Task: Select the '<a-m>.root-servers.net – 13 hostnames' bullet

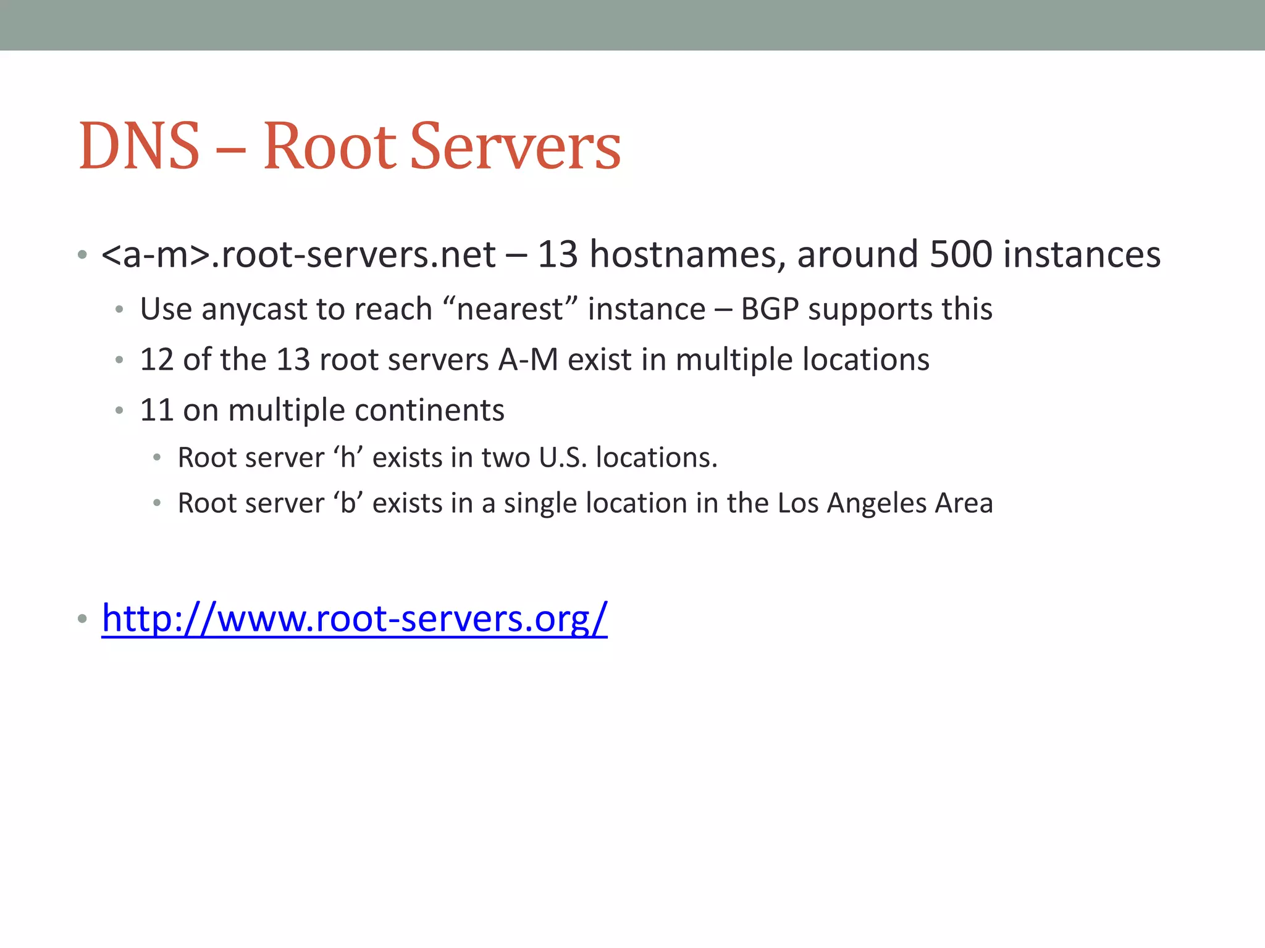Action: [631, 254]
